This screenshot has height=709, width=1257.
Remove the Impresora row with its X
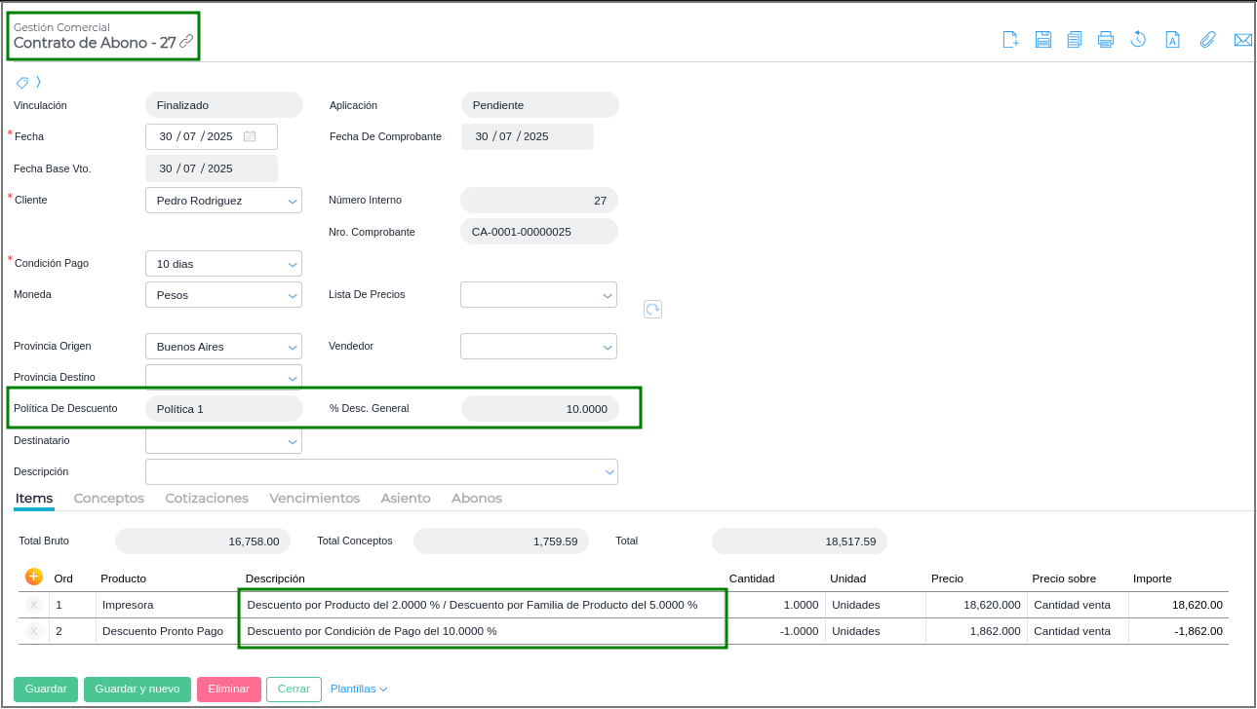(33, 605)
